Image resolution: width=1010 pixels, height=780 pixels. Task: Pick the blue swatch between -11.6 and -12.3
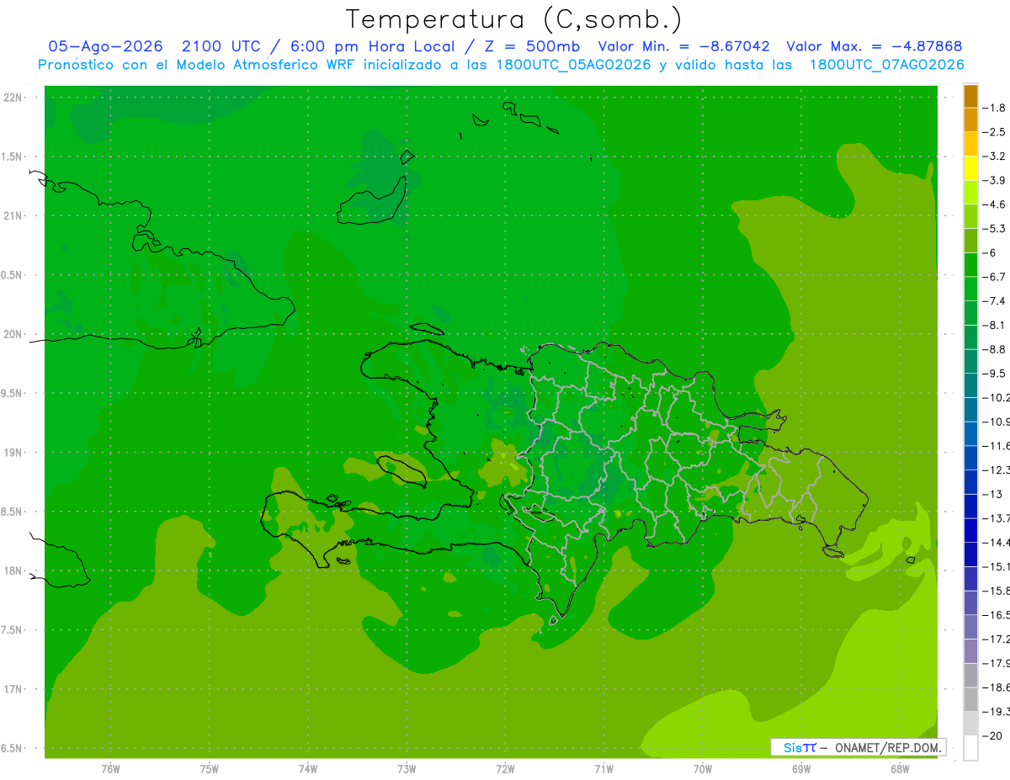[970, 458]
